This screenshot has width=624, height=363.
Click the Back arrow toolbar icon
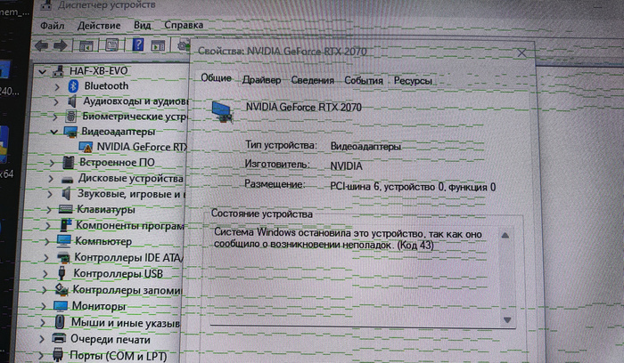coord(41,44)
